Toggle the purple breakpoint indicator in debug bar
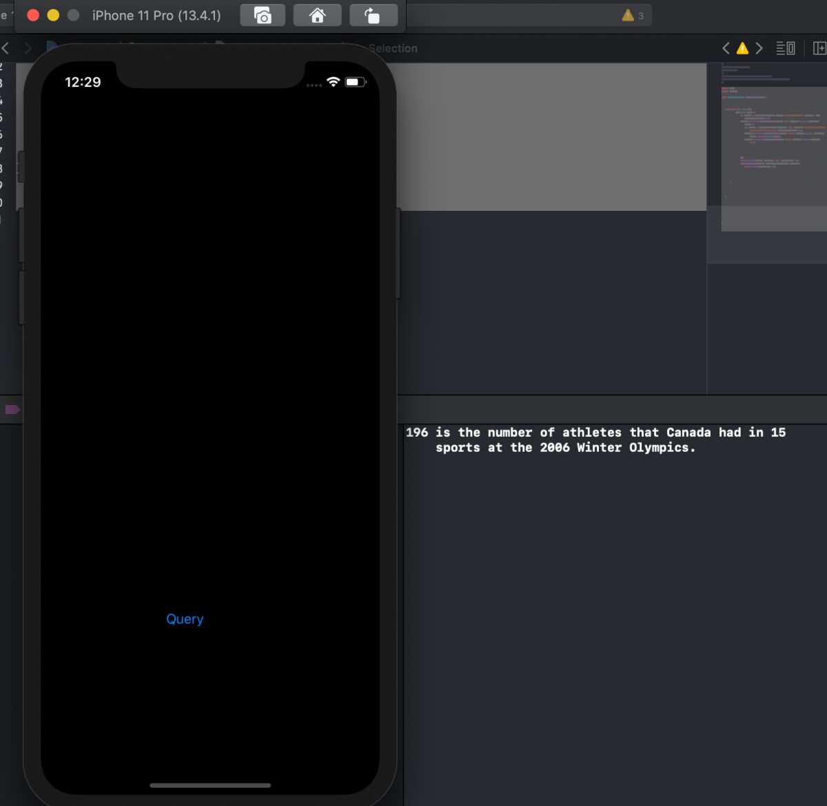This screenshot has height=806, width=827. click(12, 410)
